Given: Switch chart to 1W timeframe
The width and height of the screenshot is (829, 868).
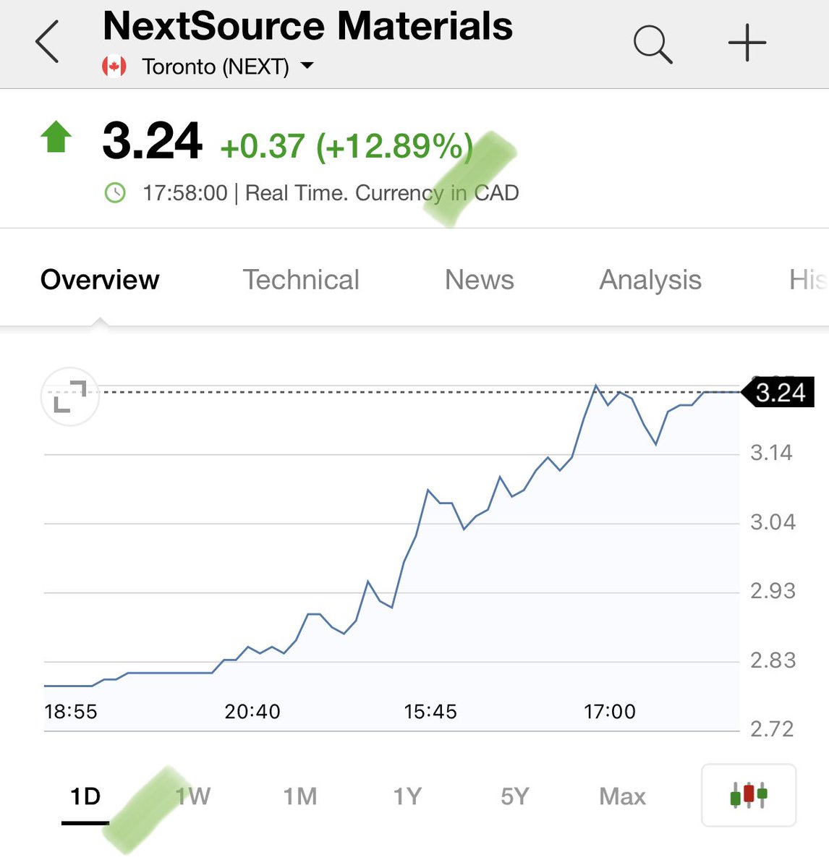Looking at the screenshot, I should click(192, 796).
